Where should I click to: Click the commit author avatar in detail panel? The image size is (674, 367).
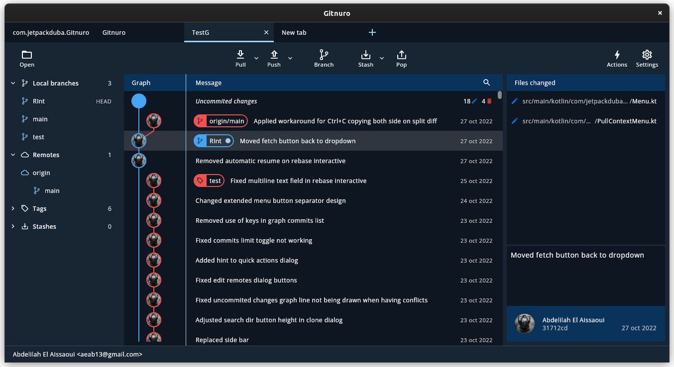tap(524, 324)
